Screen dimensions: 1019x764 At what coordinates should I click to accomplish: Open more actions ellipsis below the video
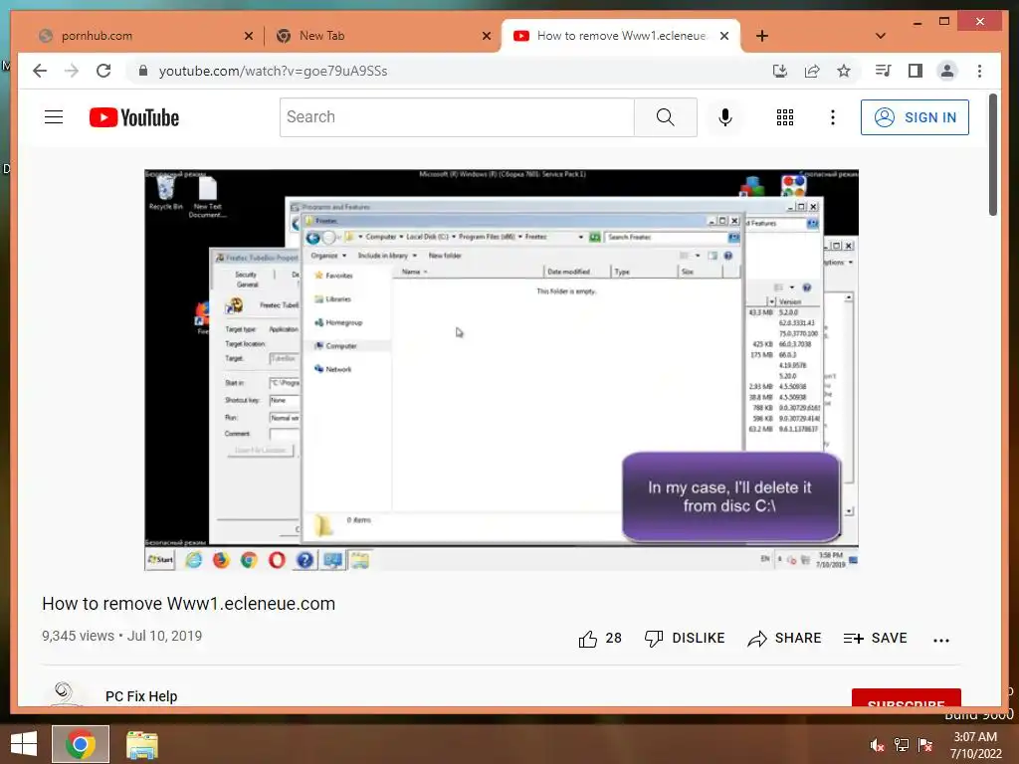coord(941,640)
